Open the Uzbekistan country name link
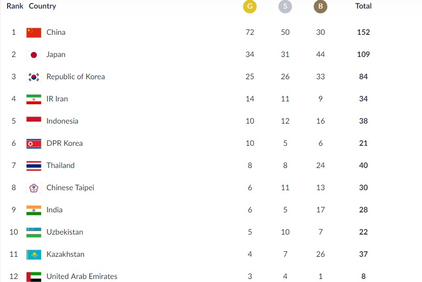 click(x=65, y=232)
